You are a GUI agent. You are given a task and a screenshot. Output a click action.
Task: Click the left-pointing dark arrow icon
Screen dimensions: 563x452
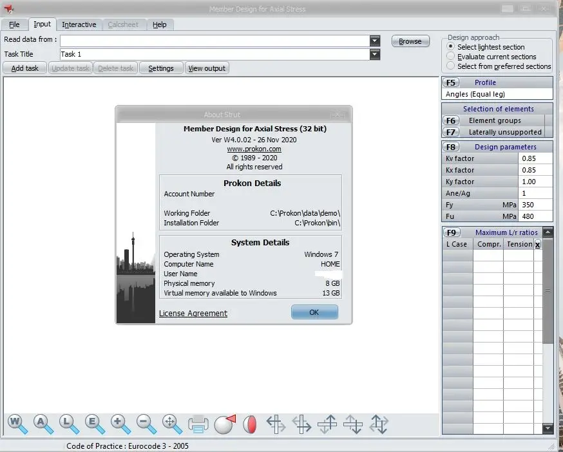pyautogui.click(x=276, y=424)
